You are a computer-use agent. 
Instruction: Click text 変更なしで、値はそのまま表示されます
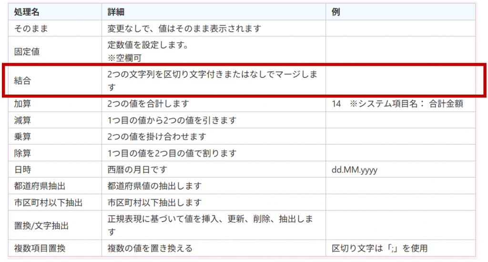[184, 29]
